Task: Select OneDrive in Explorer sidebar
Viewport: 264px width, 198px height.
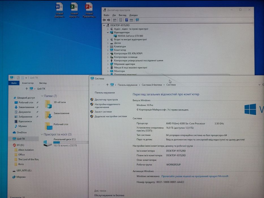Action: 22,132
